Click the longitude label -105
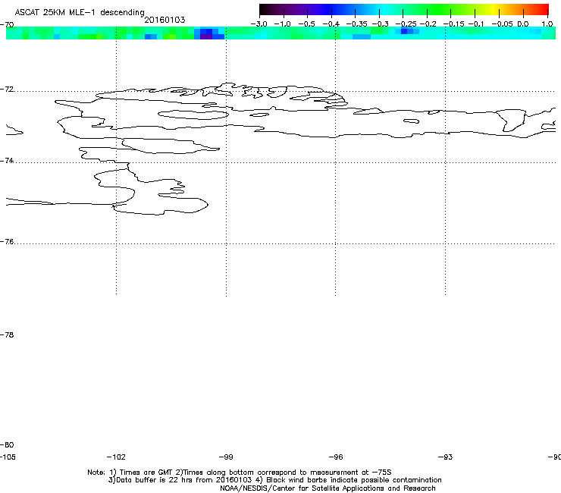Viewport: 561px width, 493px height. (8, 457)
